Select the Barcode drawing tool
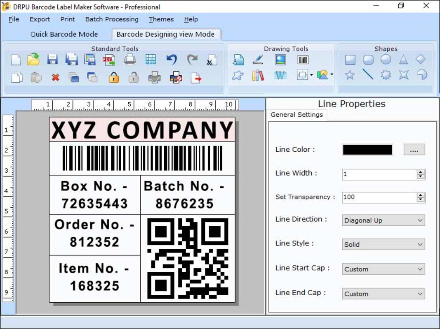This screenshot has height=329, width=440. coord(303,59)
